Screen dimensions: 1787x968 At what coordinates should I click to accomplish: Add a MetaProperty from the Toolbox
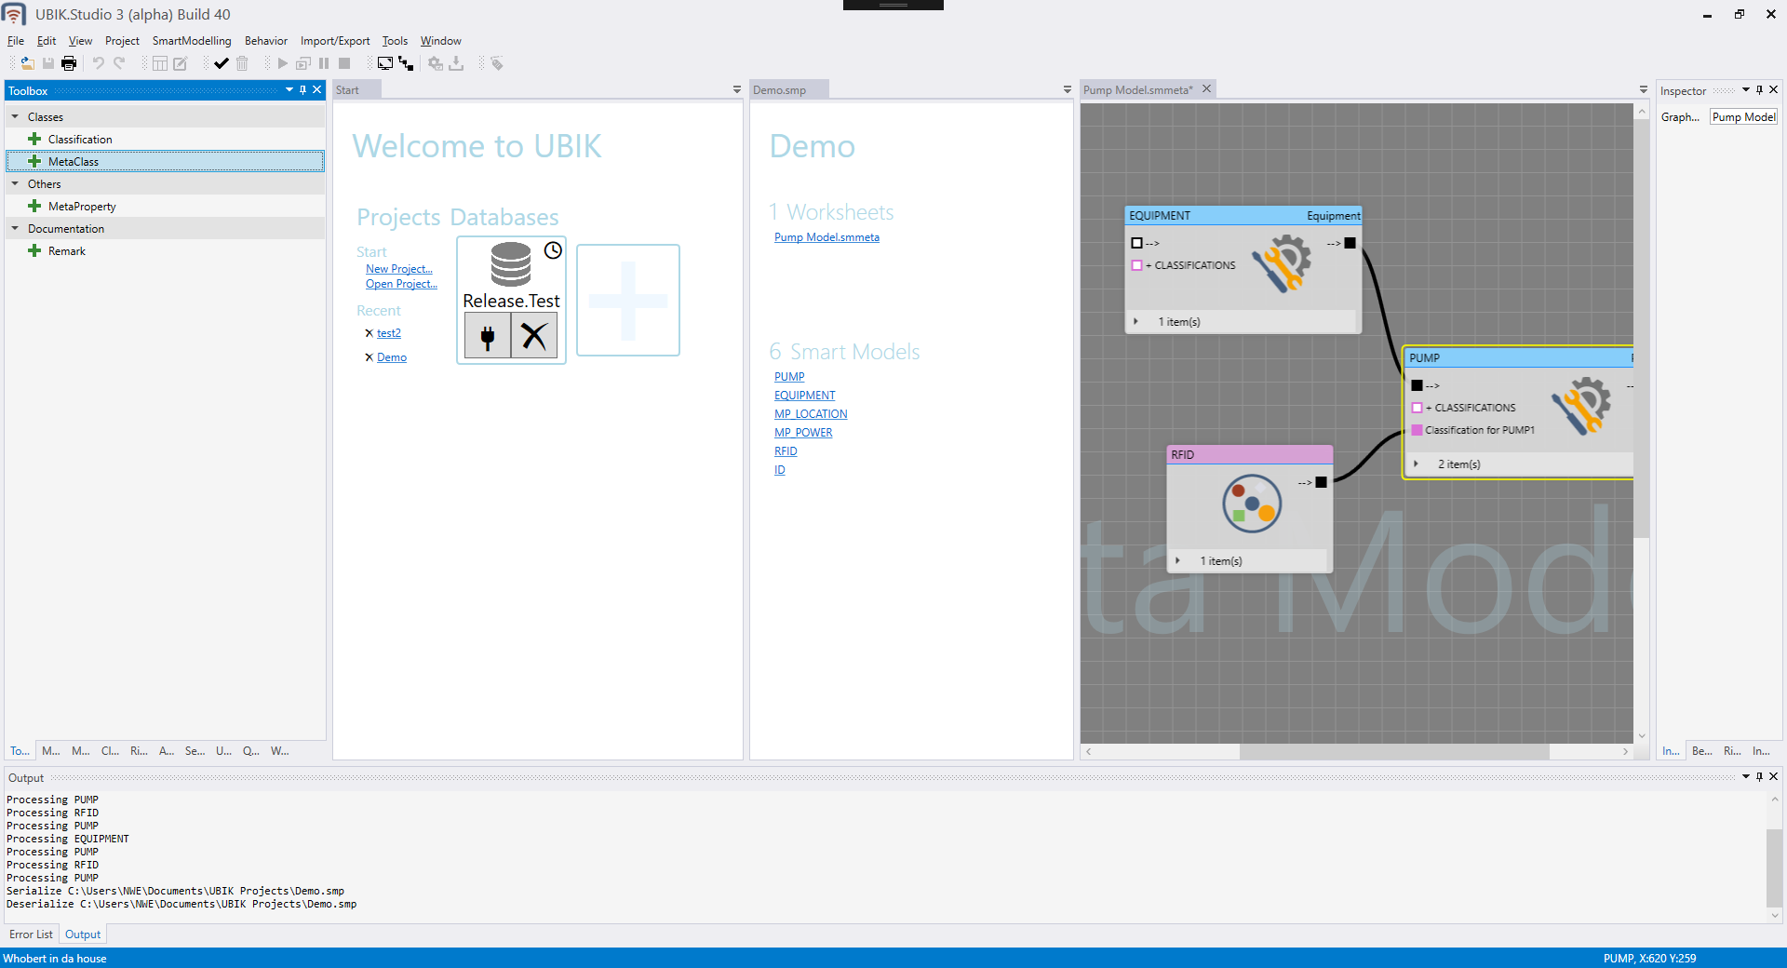click(82, 207)
